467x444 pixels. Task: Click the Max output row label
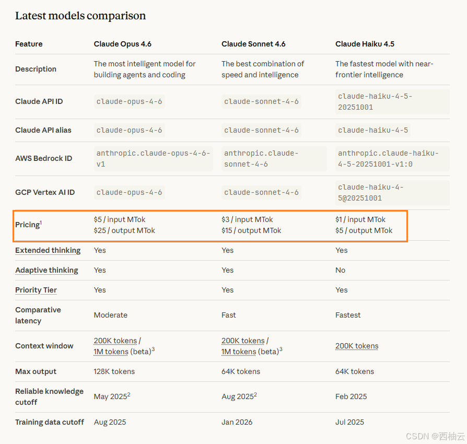point(36,371)
